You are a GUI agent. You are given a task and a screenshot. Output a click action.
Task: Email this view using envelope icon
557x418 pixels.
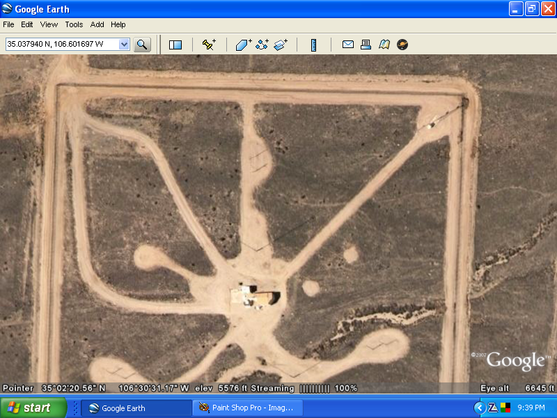347,45
